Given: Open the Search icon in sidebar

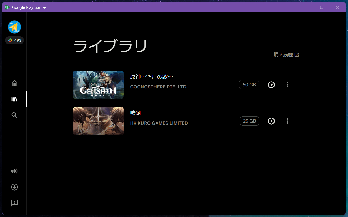Looking at the screenshot, I should pos(14,115).
